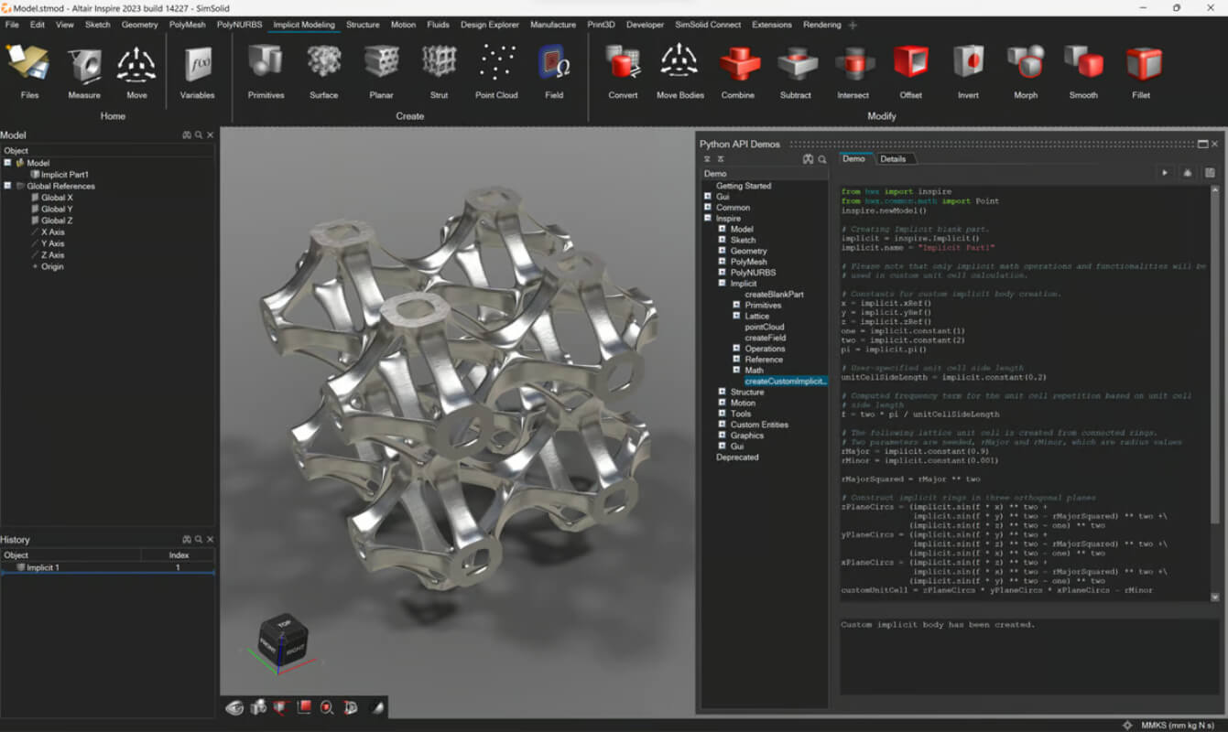1228x732 pixels.
Task: Switch to the Geometry ribbon tab
Action: click(140, 25)
